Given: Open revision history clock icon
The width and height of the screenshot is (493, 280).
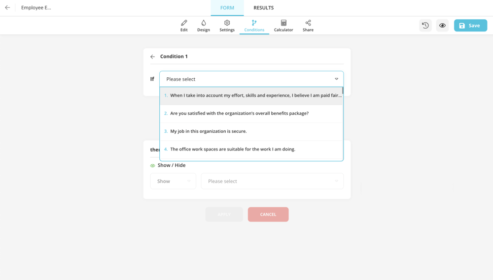Looking at the screenshot, I should 425,26.
